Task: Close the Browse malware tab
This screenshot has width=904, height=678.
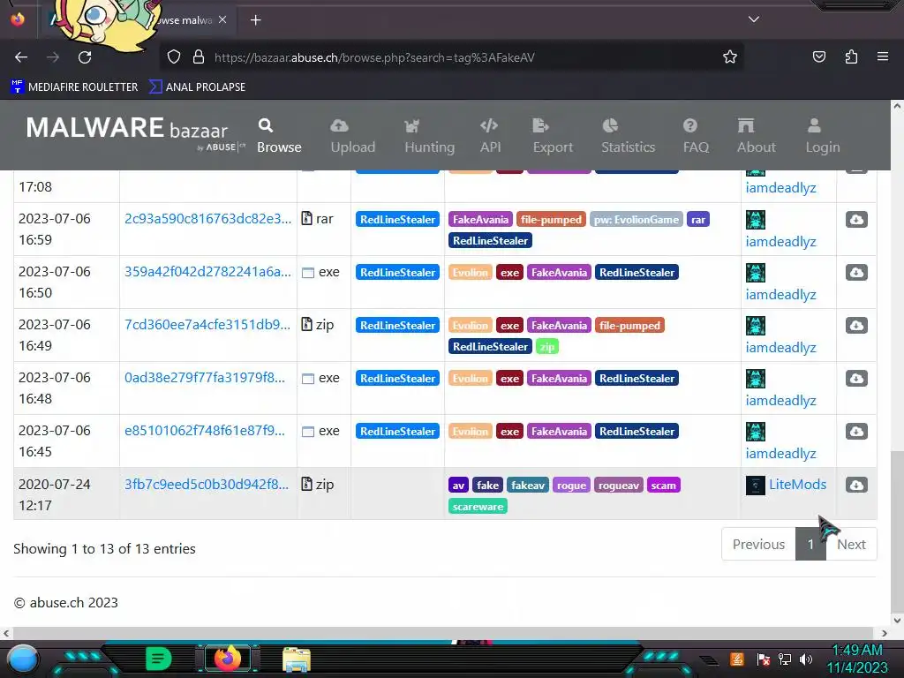Action: (x=222, y=19)
